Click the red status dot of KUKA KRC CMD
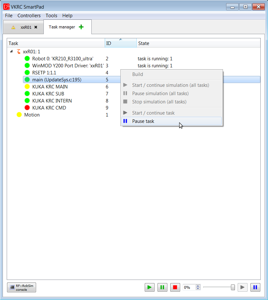This screenshot has height=300, width=268. pyautogui.click(x=27, y=108)
